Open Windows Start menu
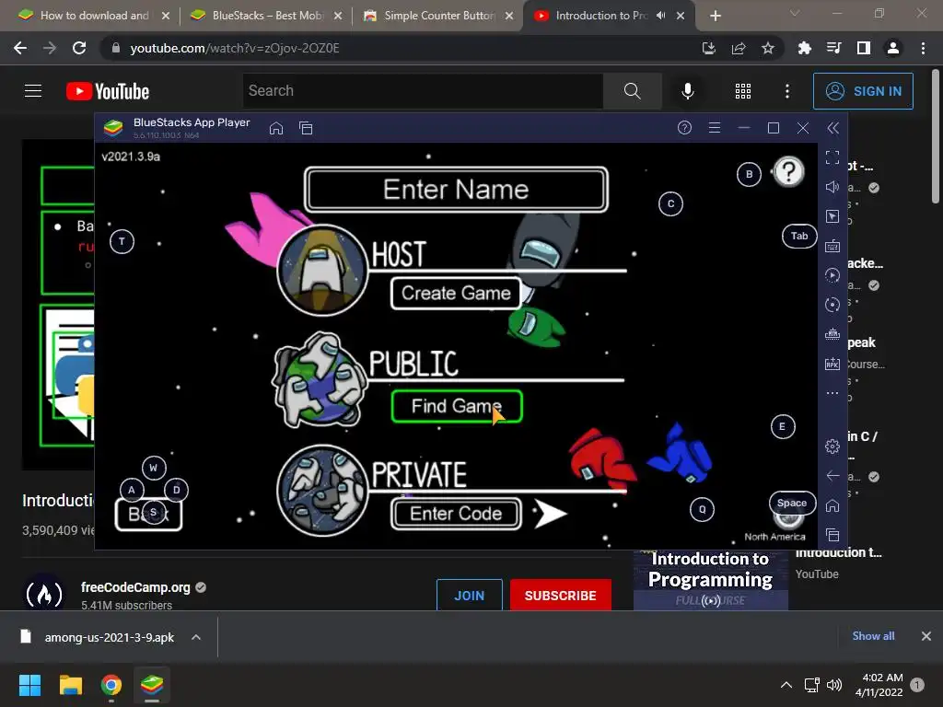The image size is (943, 707). [29, 685]
